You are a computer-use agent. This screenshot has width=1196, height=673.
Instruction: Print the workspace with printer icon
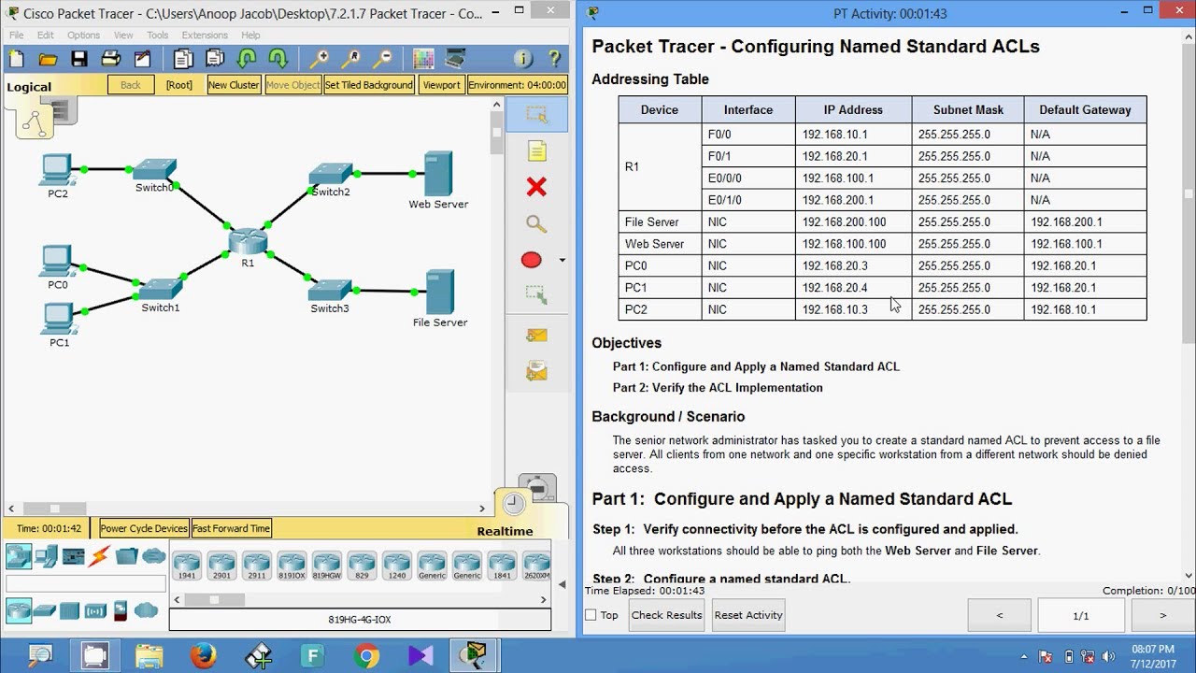(x=110, y=59)
